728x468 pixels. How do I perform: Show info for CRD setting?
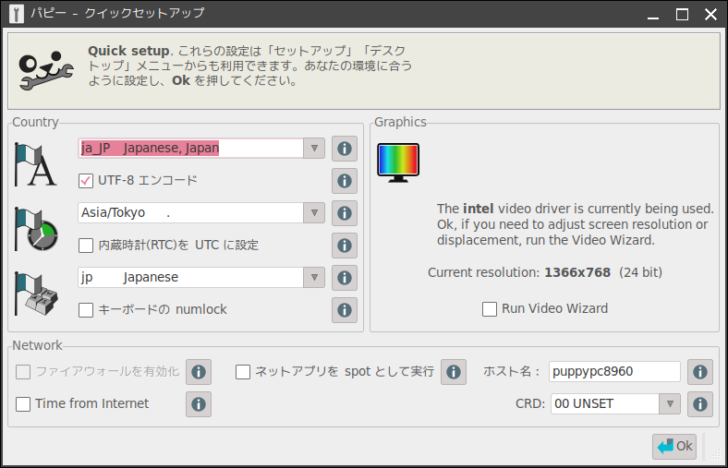[x=700, y=404]
